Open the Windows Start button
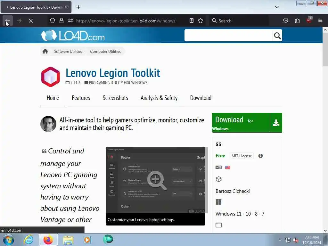This screenshot has height=246, width=328. [9, 240]
